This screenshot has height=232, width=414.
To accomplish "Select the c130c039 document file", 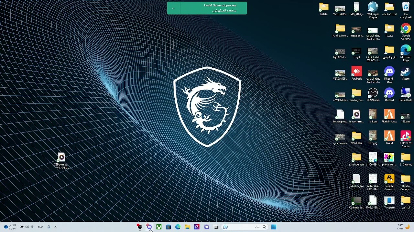I will click(x=373, y=159).
